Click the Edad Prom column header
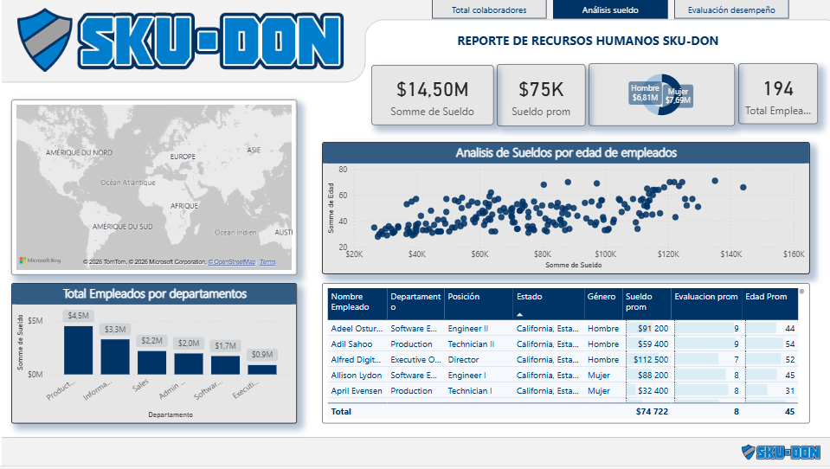 (766, 297)
